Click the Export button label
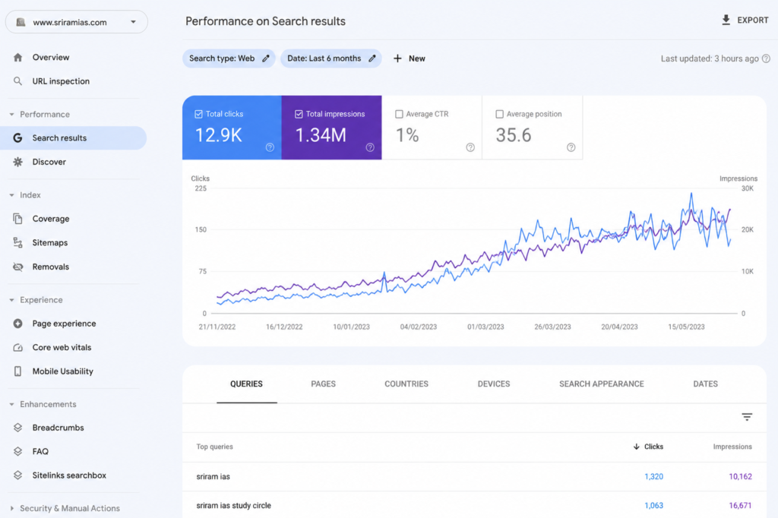This screenshot has width=778, height=518. tap(753, 21)
